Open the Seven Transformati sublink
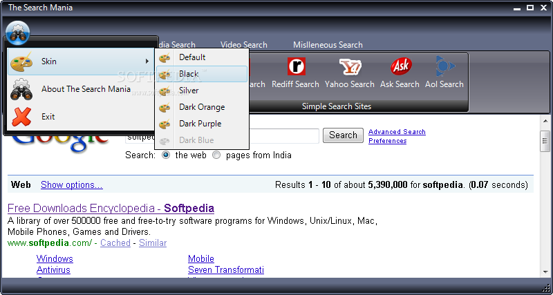 point(226,270)
